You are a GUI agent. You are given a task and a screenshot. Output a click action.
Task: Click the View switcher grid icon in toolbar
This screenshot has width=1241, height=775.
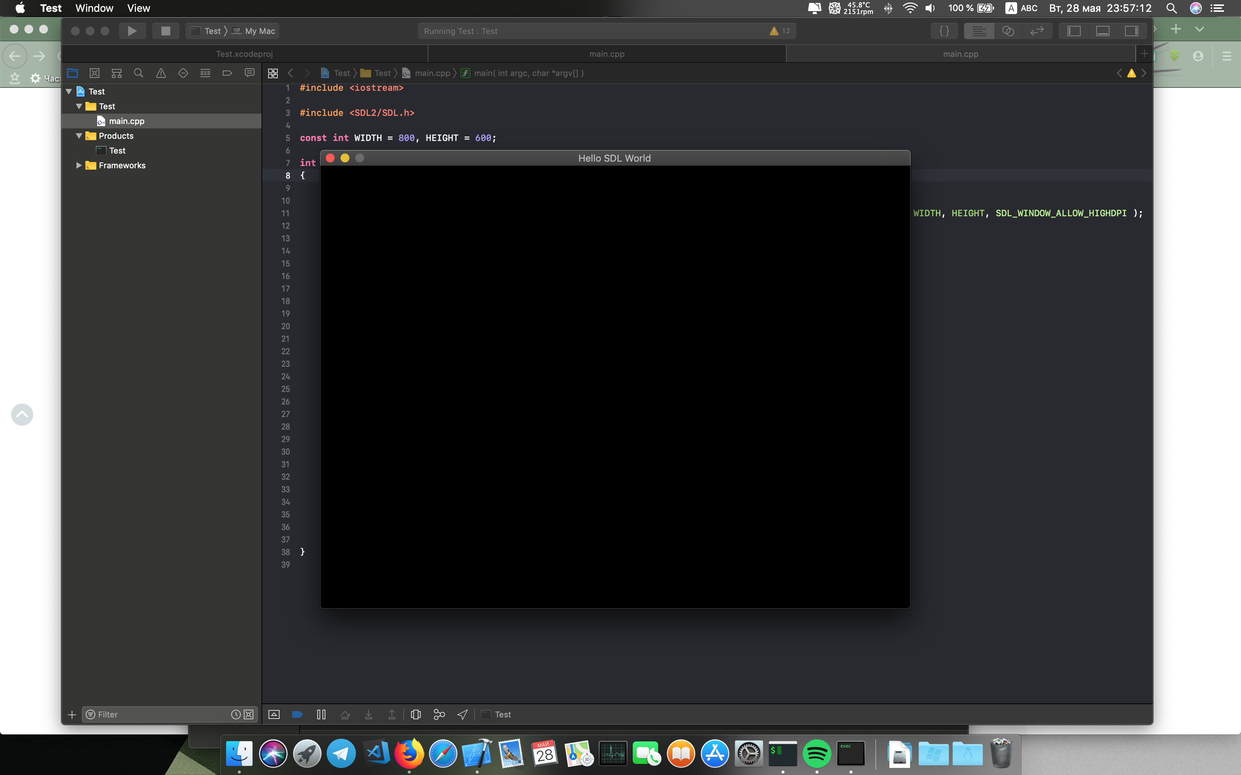tap(273, 72)
